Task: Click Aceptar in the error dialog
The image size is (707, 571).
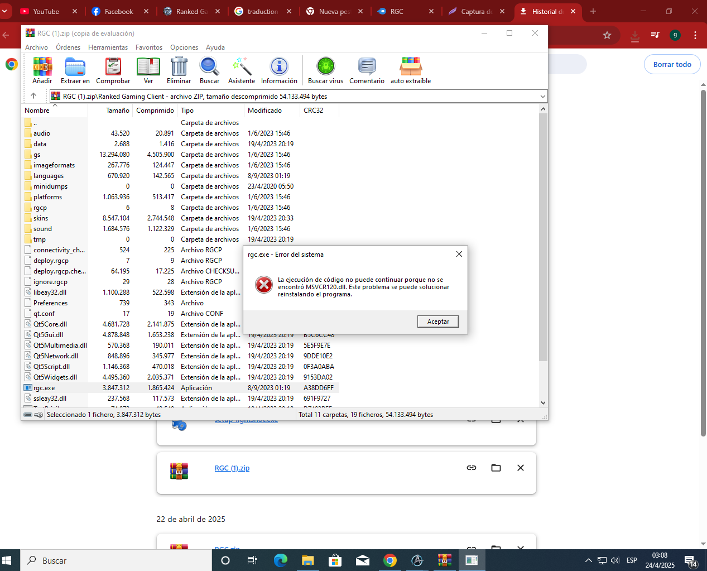Action: [438, 322]
